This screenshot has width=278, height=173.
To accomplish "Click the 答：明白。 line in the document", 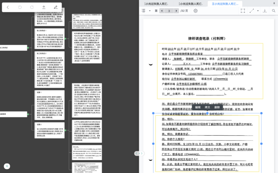I will coord(168,119).
